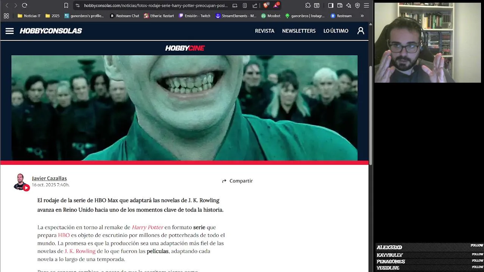Open the Brave Wallet icon

340,5
